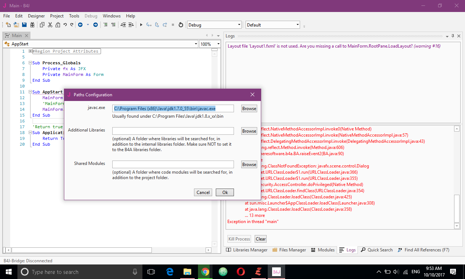This screenshot has width=465, height=279.
Task: Click the javac.exe path input field
Action: tap(173, 109)
